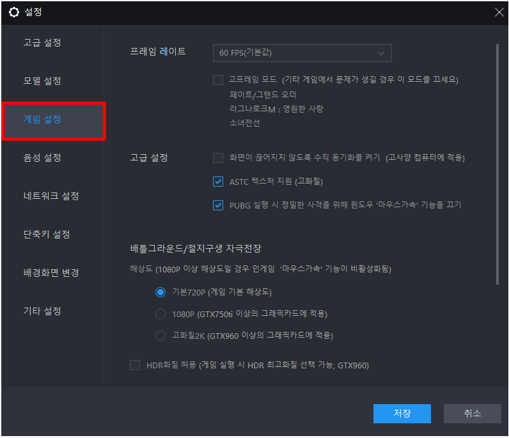
Task: Click the 취소 cancel button
Action: (473, 414)
